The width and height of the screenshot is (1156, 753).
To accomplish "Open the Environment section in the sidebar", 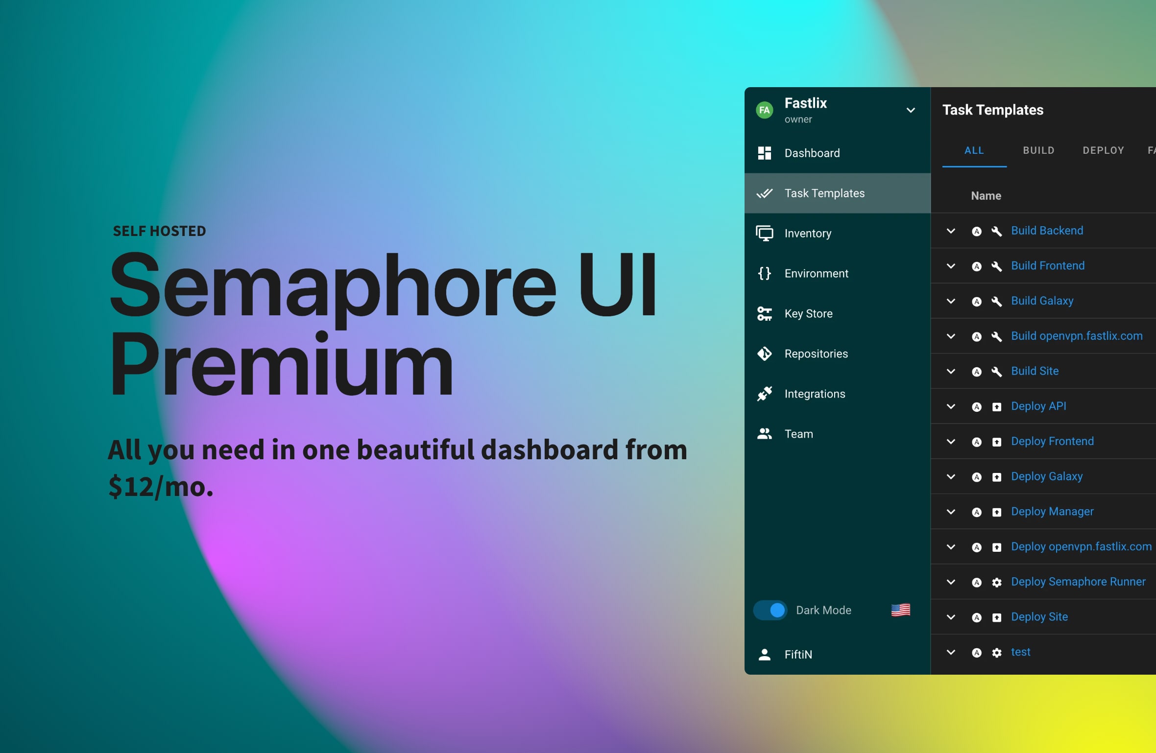I will 817,274.
